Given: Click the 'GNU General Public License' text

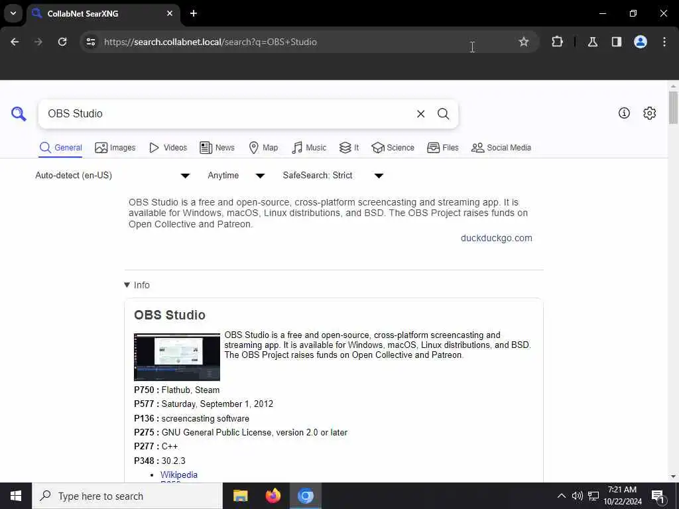Looking at the screenshot, I should (x=217, y=432).
